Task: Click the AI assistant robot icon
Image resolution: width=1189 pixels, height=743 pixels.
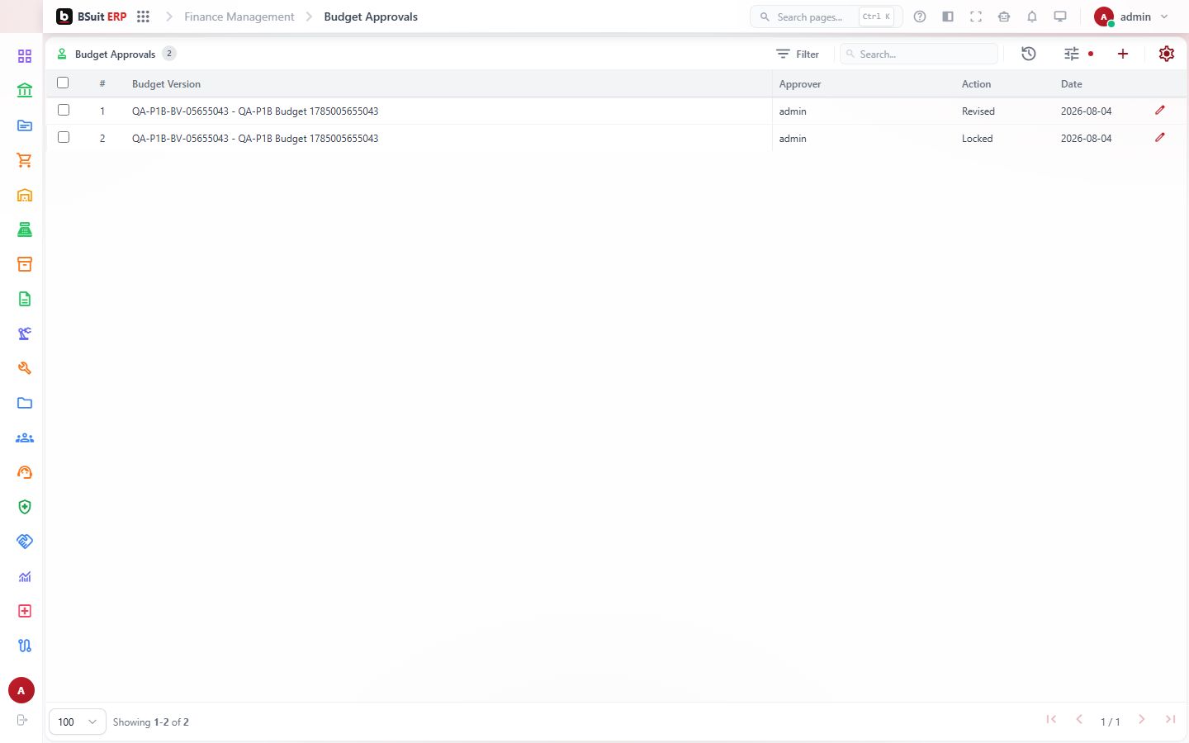Action: coord(1004,17)
